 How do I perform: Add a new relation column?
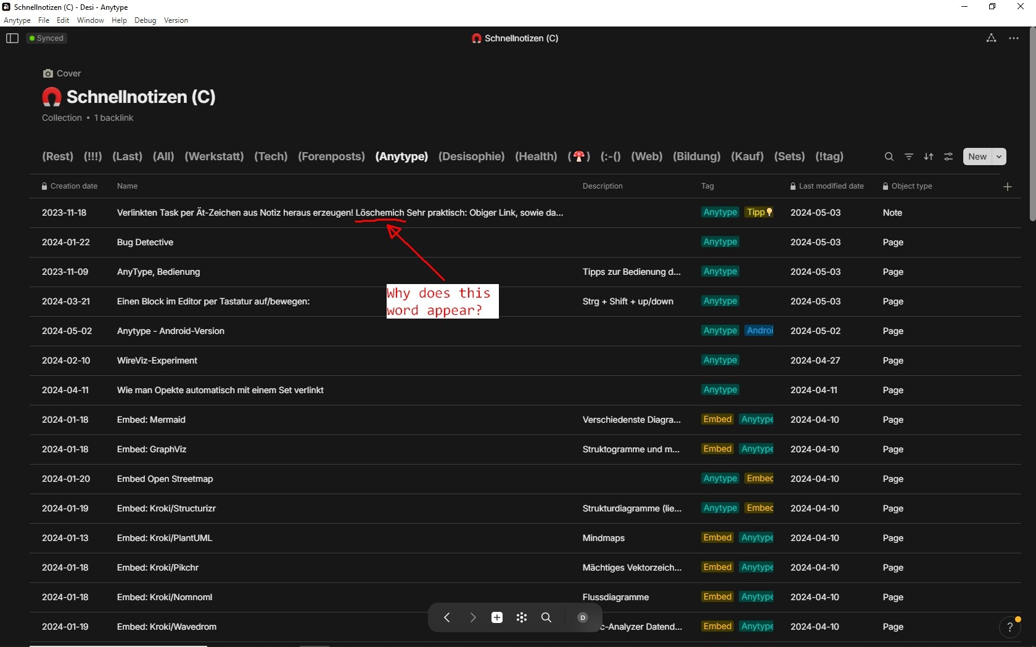(1008, 186)
